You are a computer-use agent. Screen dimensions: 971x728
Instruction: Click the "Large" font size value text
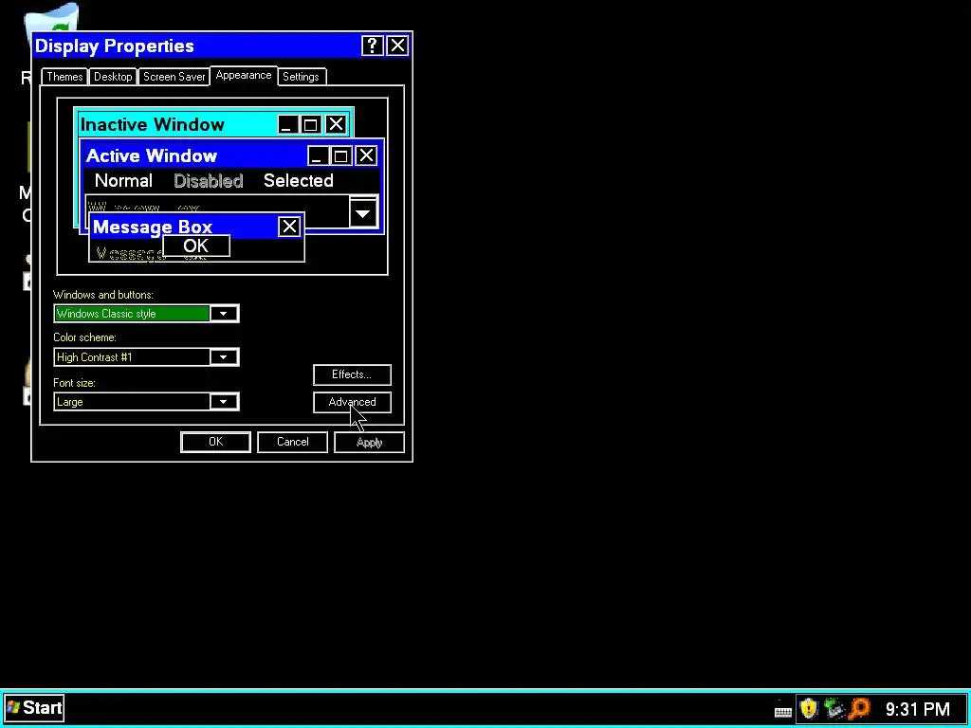(69, 402)
